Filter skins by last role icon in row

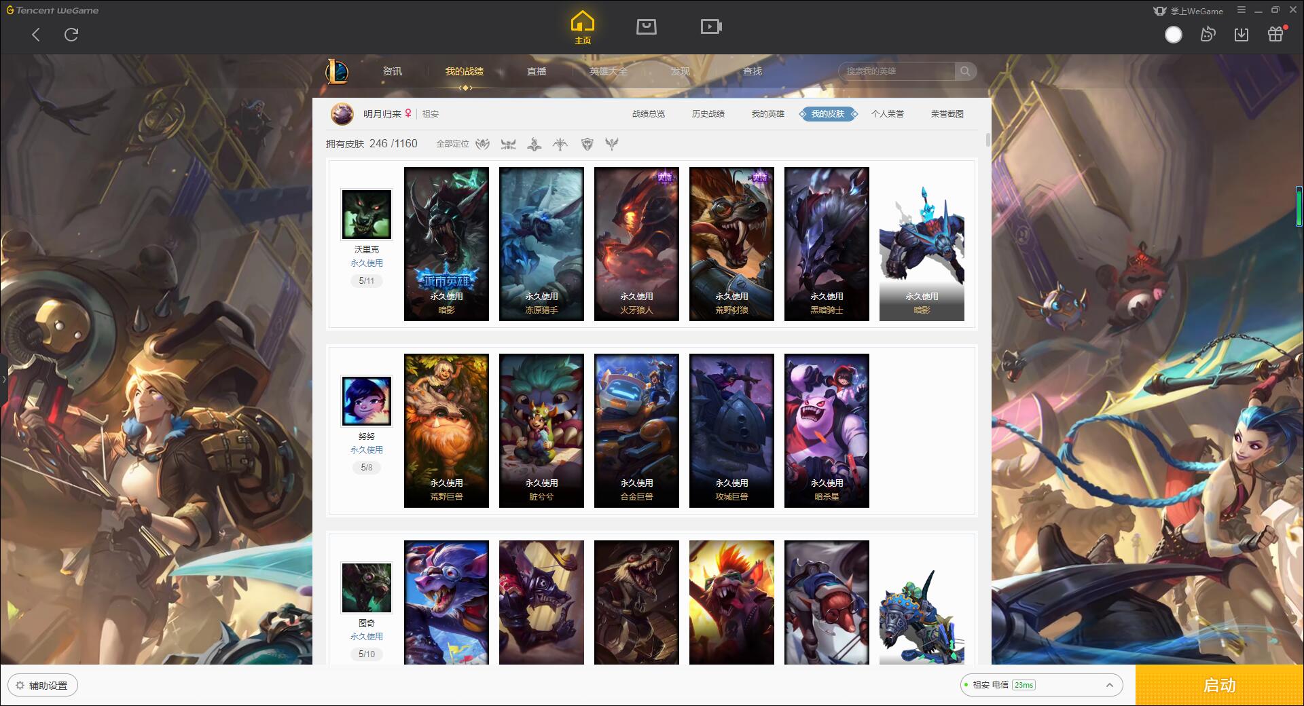[612, 144]
